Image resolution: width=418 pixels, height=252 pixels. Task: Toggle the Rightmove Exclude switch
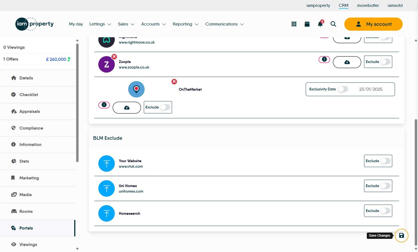[385, 38]
